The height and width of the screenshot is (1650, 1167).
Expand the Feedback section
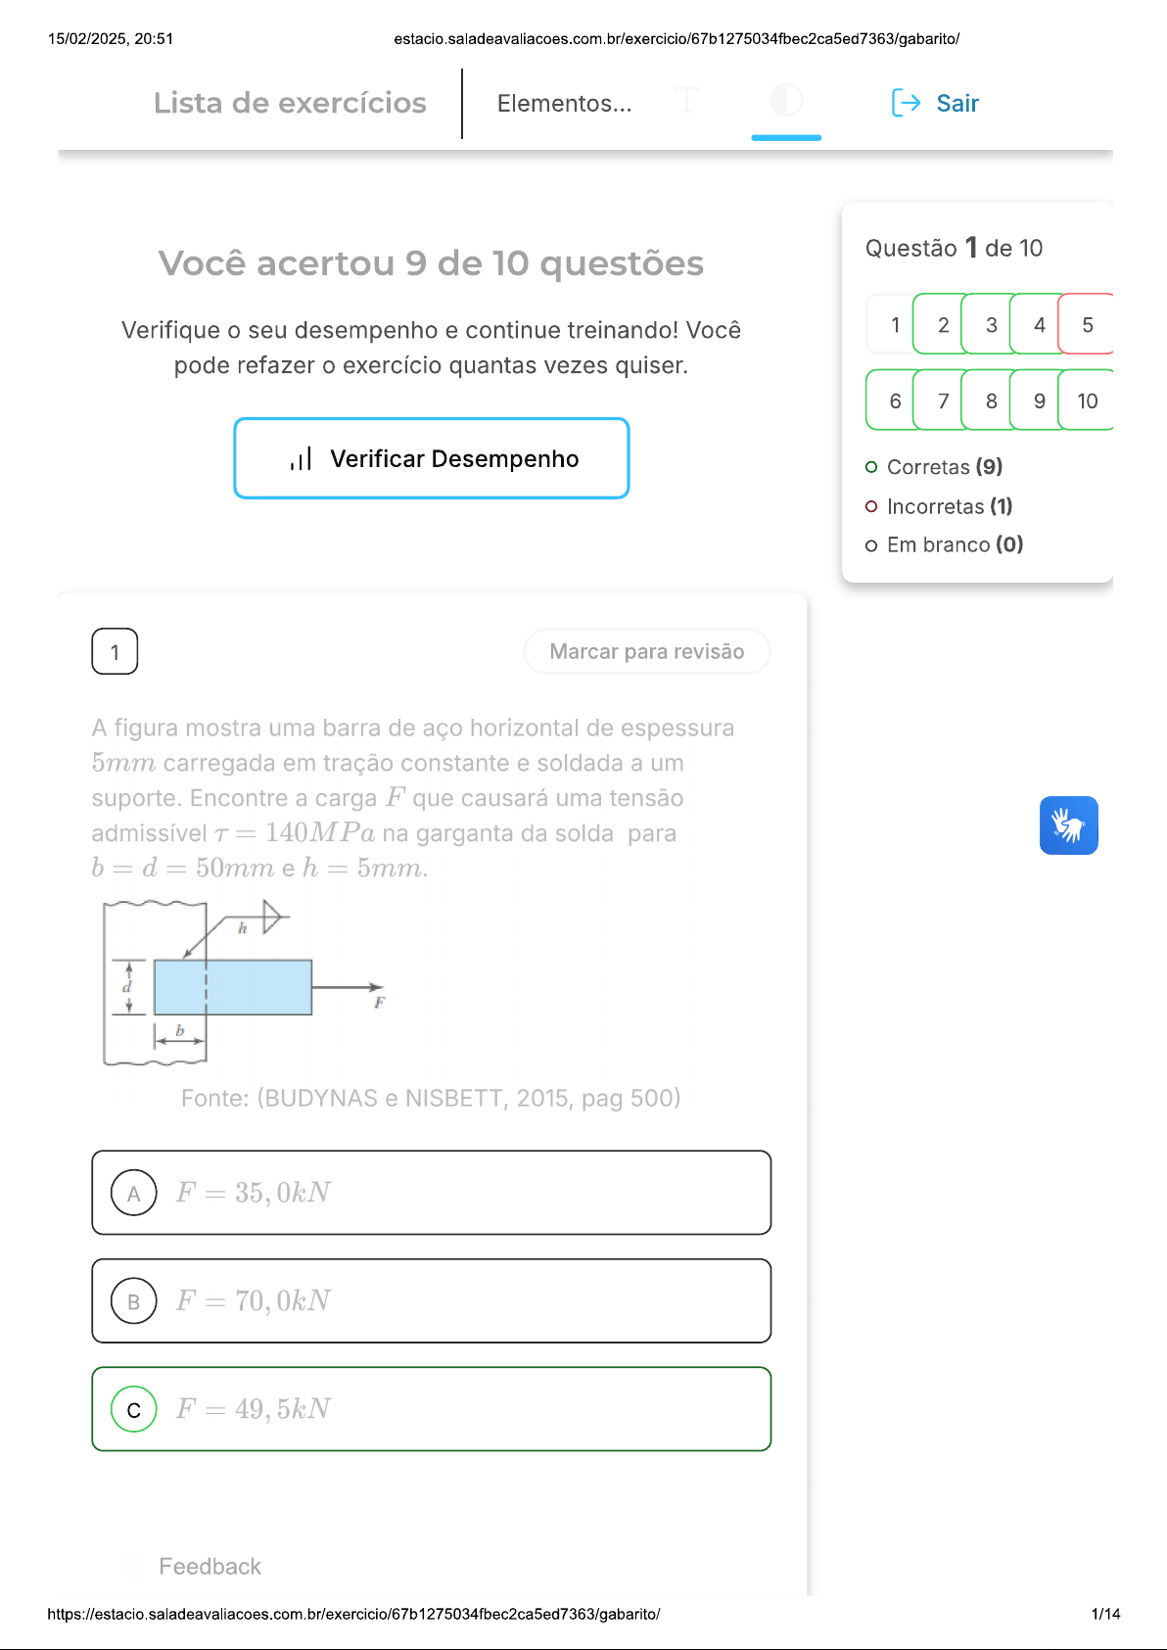[x=210, y=1567]
